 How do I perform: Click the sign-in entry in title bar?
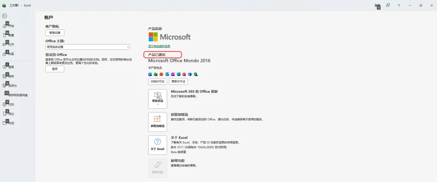(378, 6)
